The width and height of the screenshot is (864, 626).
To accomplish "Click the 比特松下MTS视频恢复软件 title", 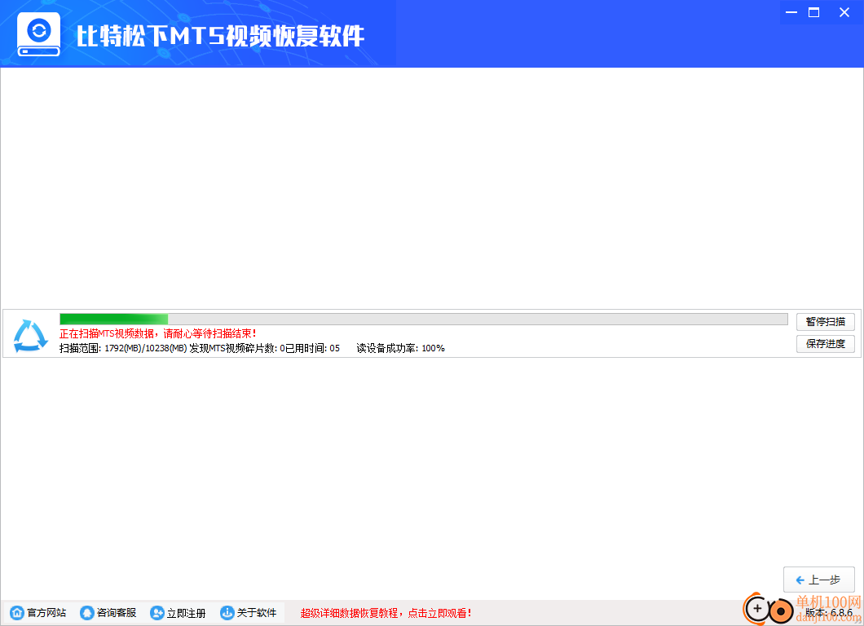I will (220, 37).
